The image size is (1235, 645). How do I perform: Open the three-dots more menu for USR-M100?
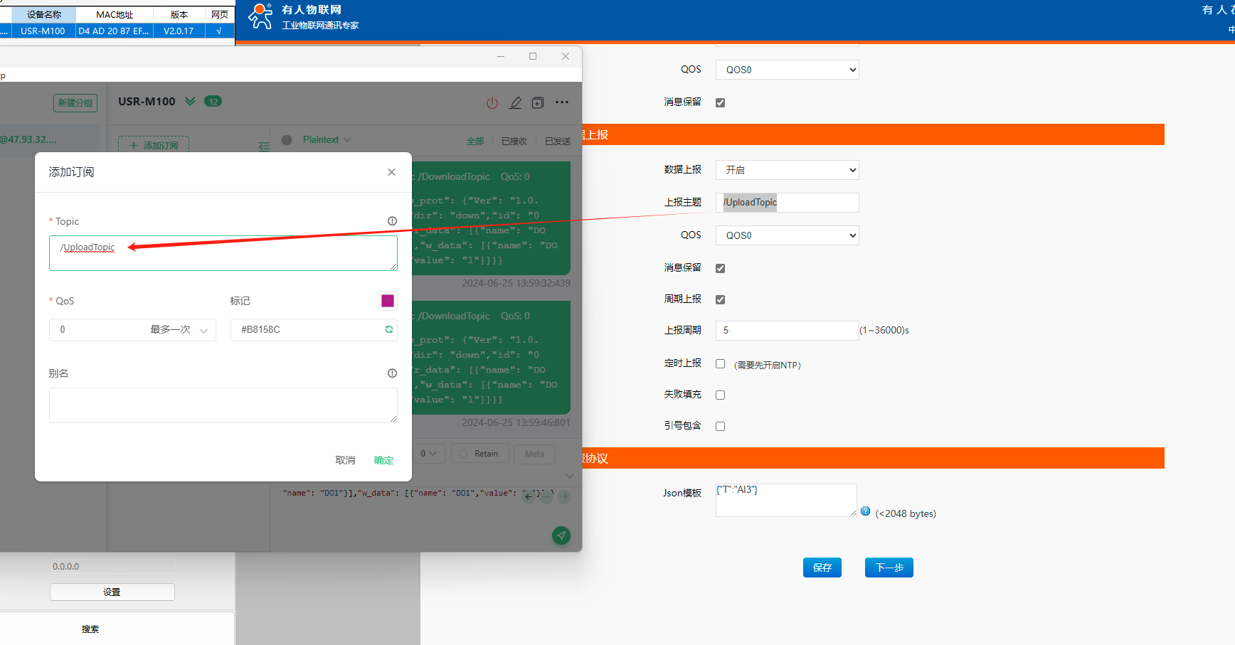click(562, 102)
